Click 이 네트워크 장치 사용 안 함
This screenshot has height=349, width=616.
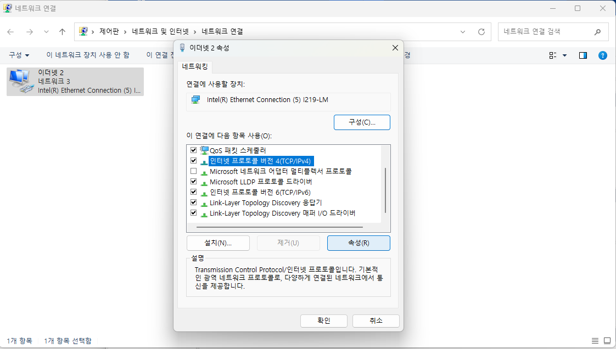tap(88, 55)
